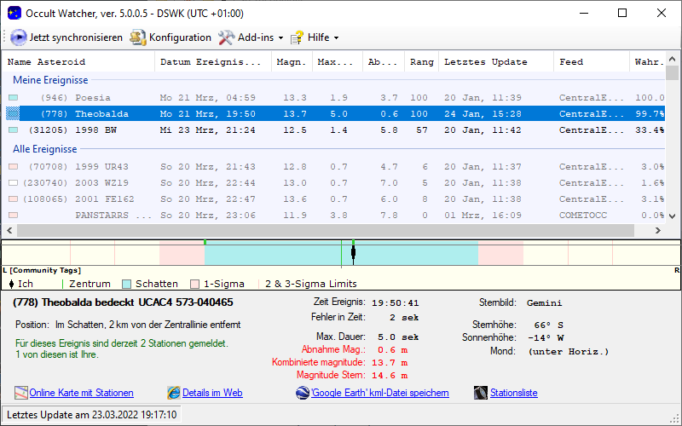682x426 pixels.
Task: Toggle the marker box for 1999 UR43
Action: pos(13,167)
